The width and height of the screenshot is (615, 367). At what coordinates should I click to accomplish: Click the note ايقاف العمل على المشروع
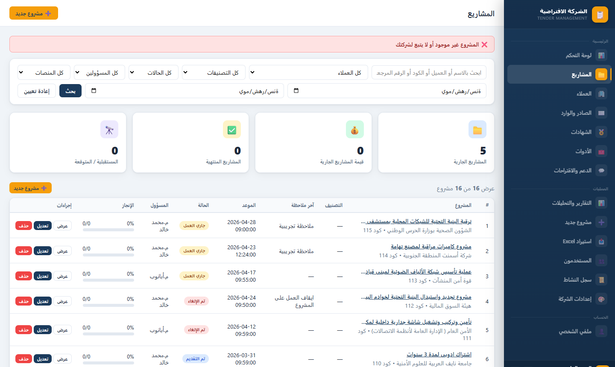click(x=294, y=301)
